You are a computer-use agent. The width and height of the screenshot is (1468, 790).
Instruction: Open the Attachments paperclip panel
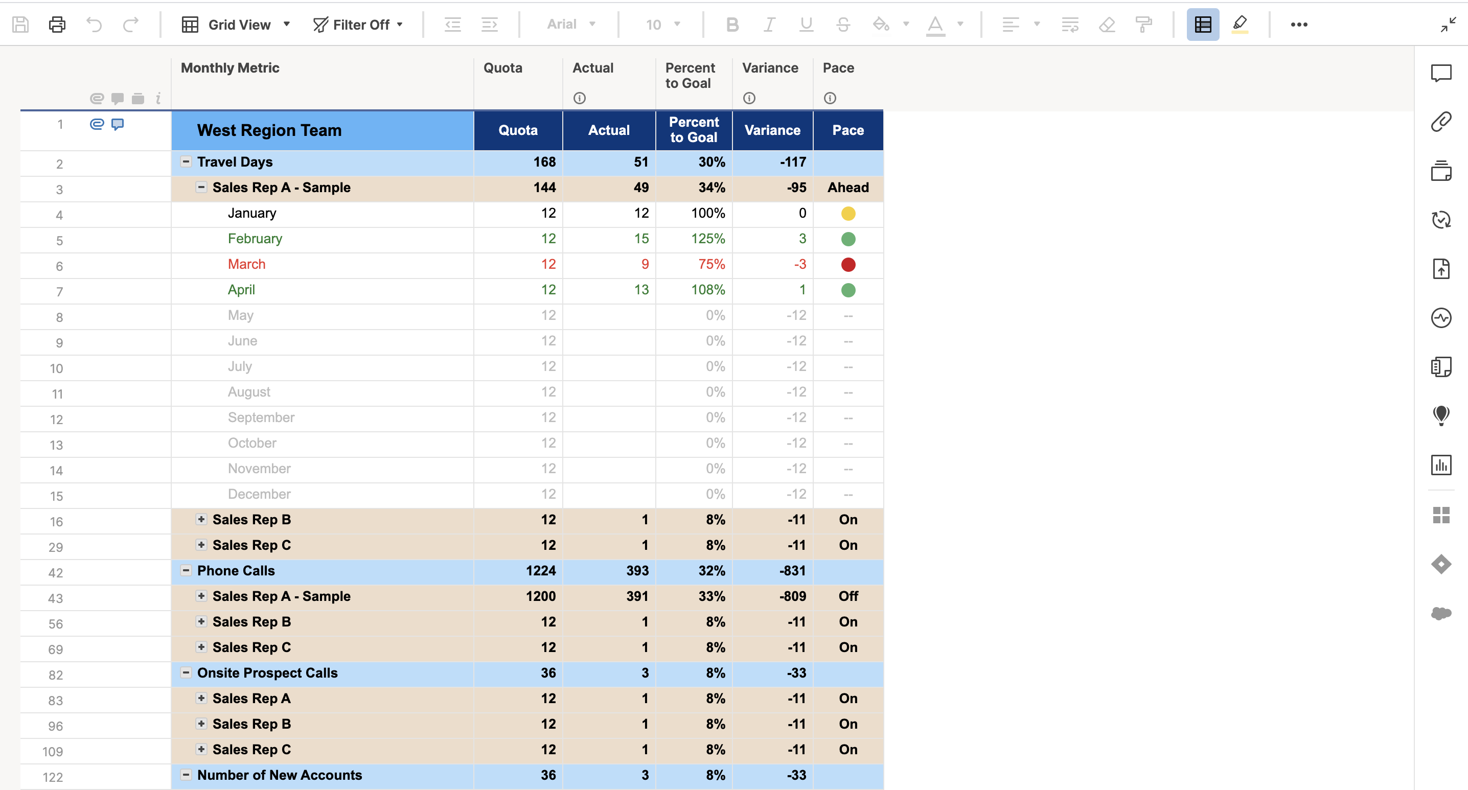pos(1440,122)
